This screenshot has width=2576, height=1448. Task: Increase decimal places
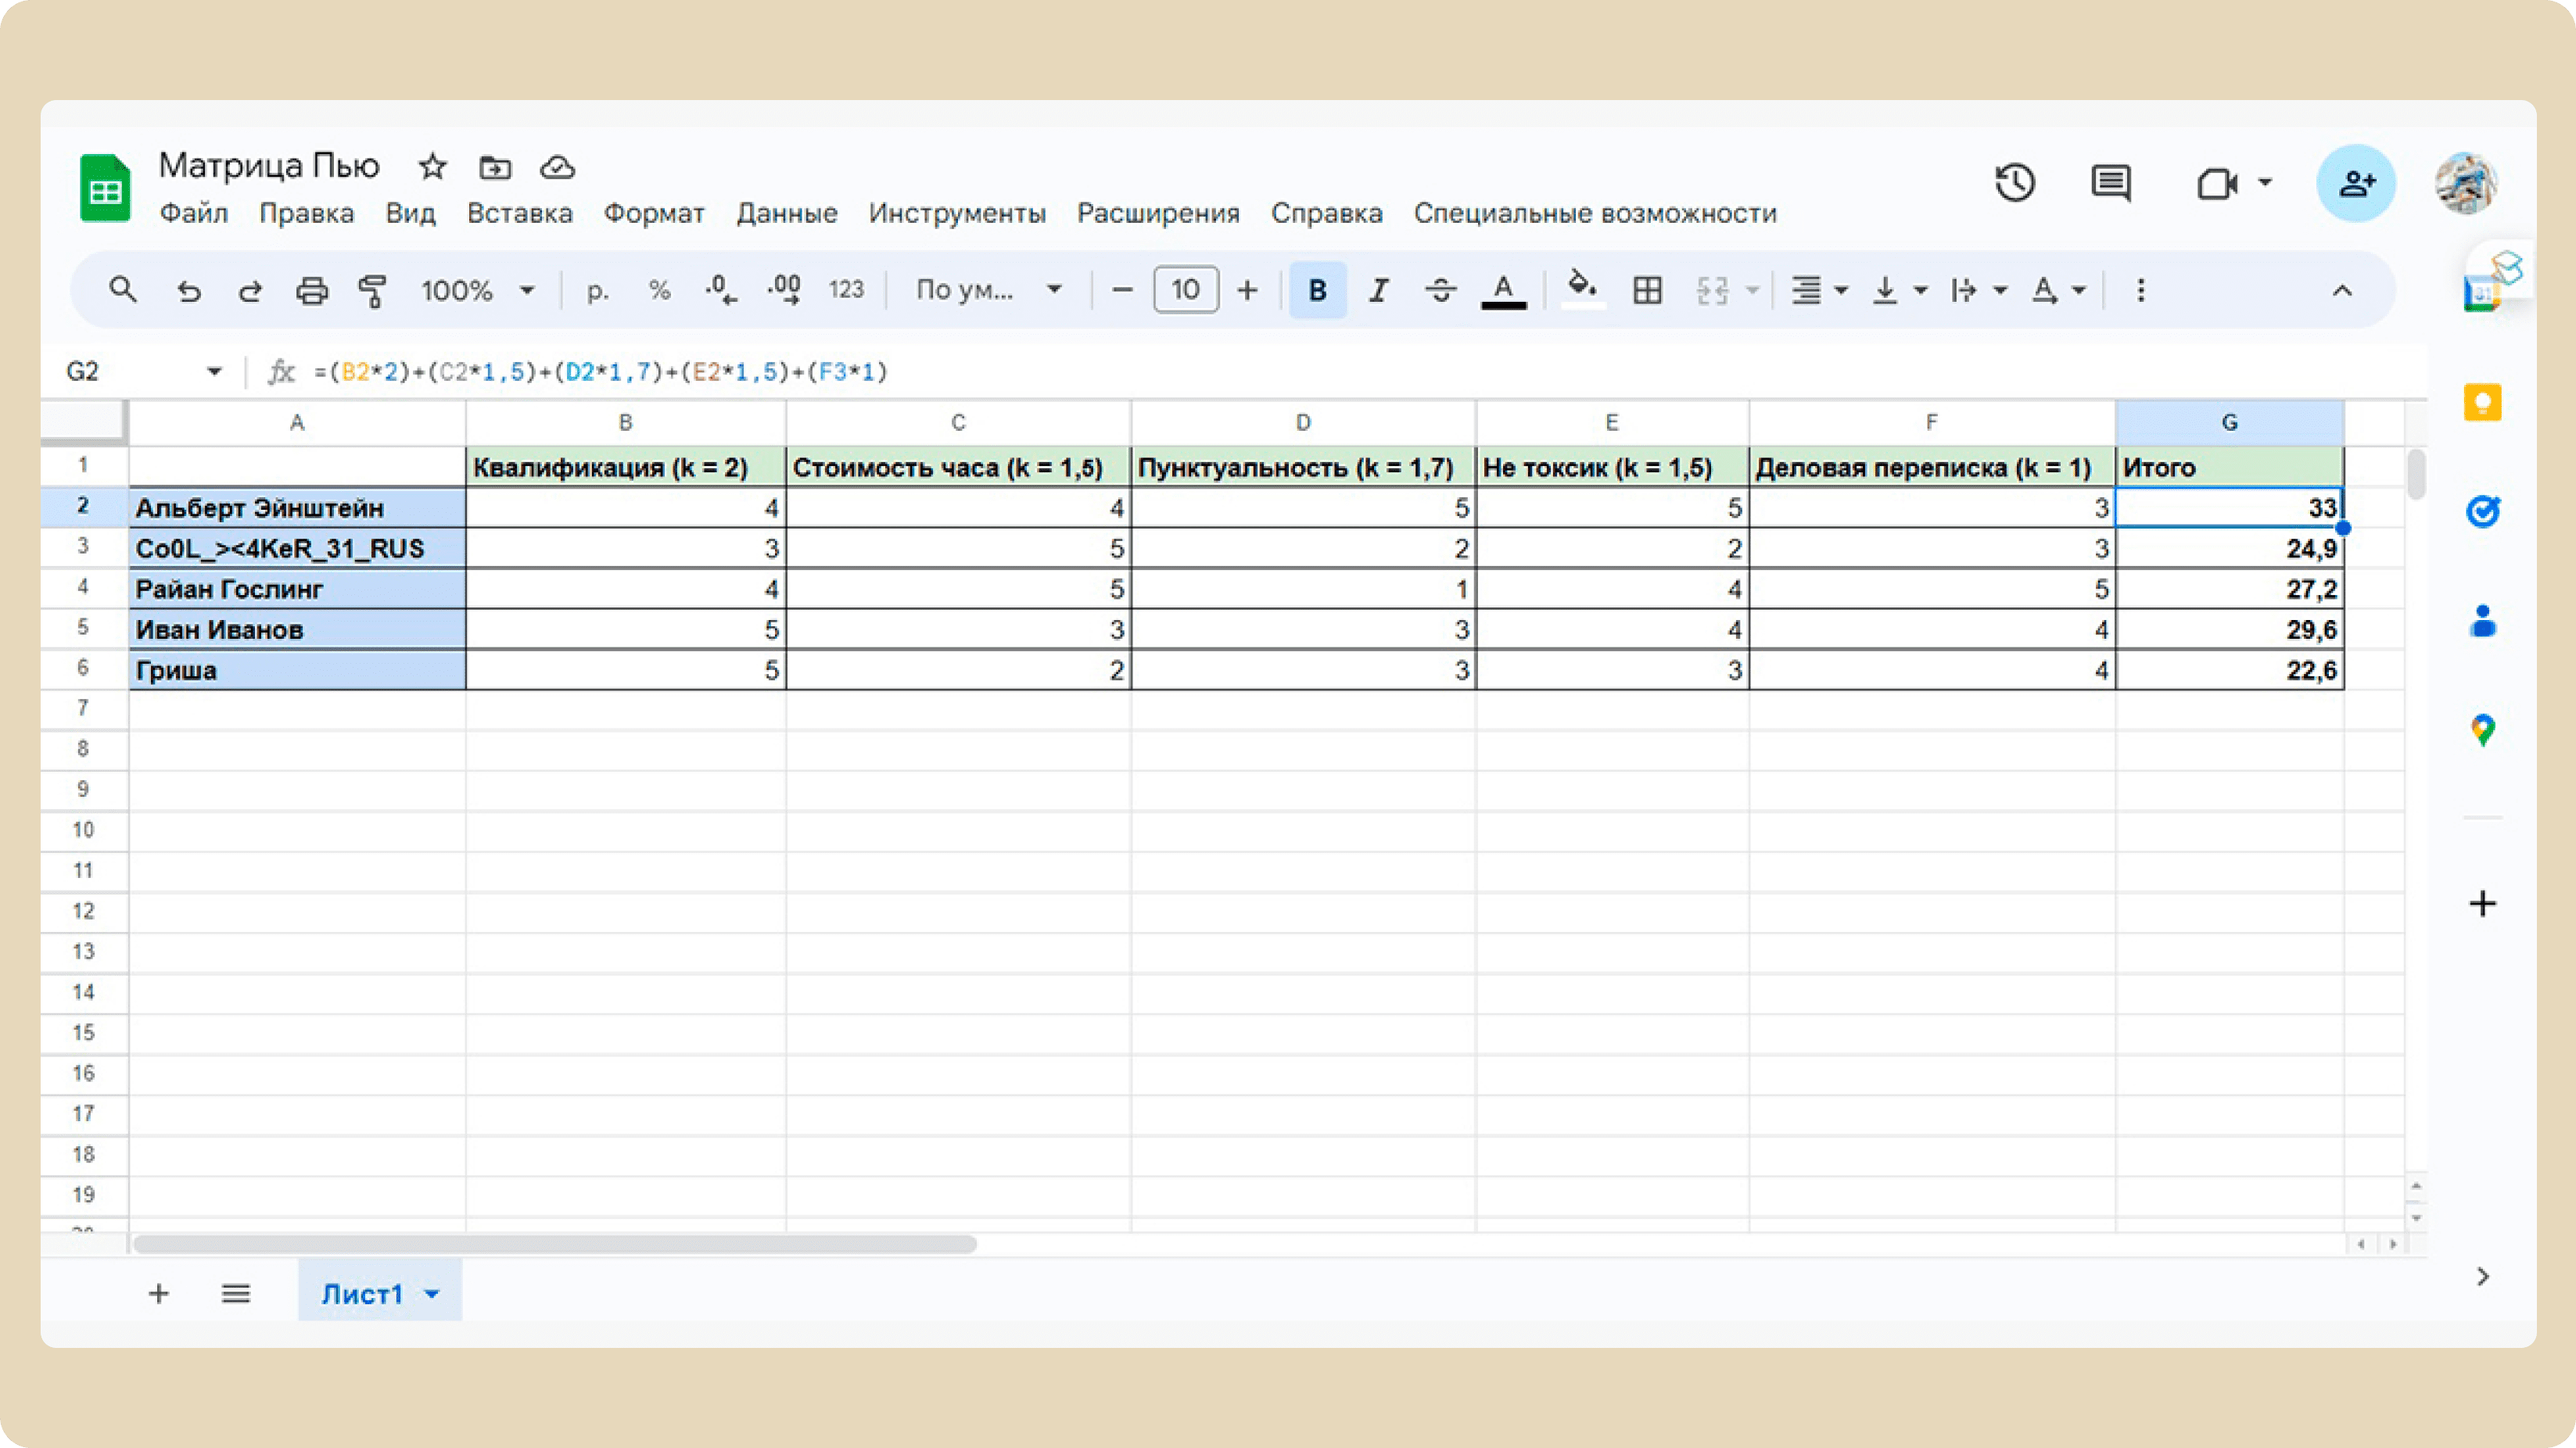coord(784,290)
